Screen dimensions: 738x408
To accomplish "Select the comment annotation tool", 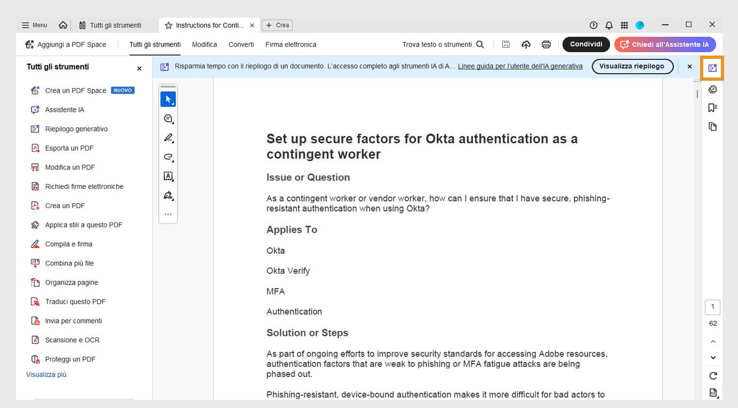I will [168, 118].
